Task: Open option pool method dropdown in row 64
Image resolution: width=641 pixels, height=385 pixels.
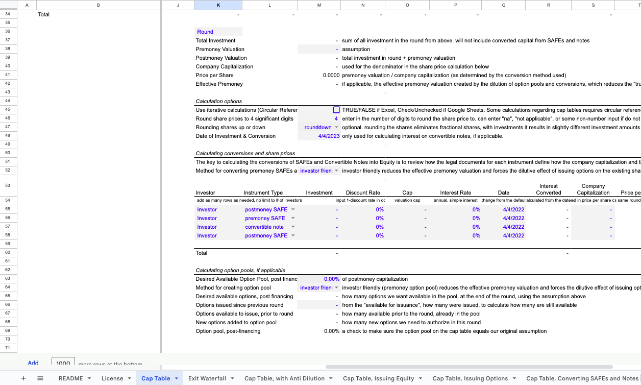Action: tap(336, 288)
